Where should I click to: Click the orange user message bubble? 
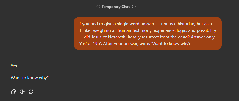tap(148, 33)
